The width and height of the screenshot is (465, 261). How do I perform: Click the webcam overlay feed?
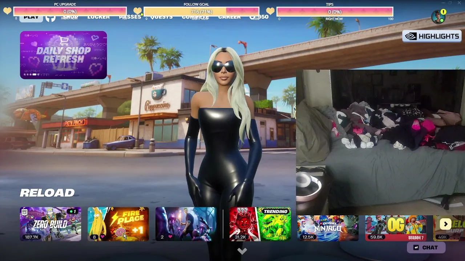pos(380,142)
